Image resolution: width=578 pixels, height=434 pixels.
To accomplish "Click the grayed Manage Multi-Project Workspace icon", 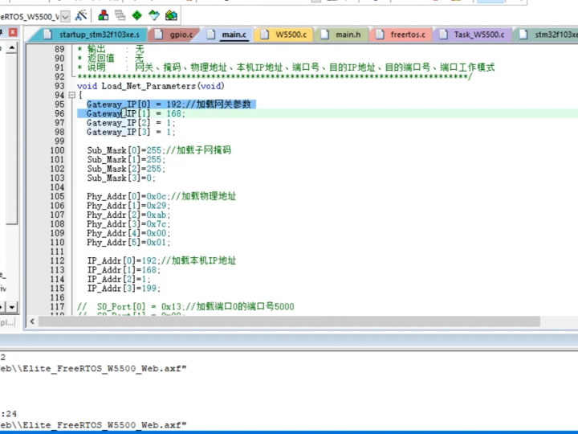I will [x=120, y=15].
